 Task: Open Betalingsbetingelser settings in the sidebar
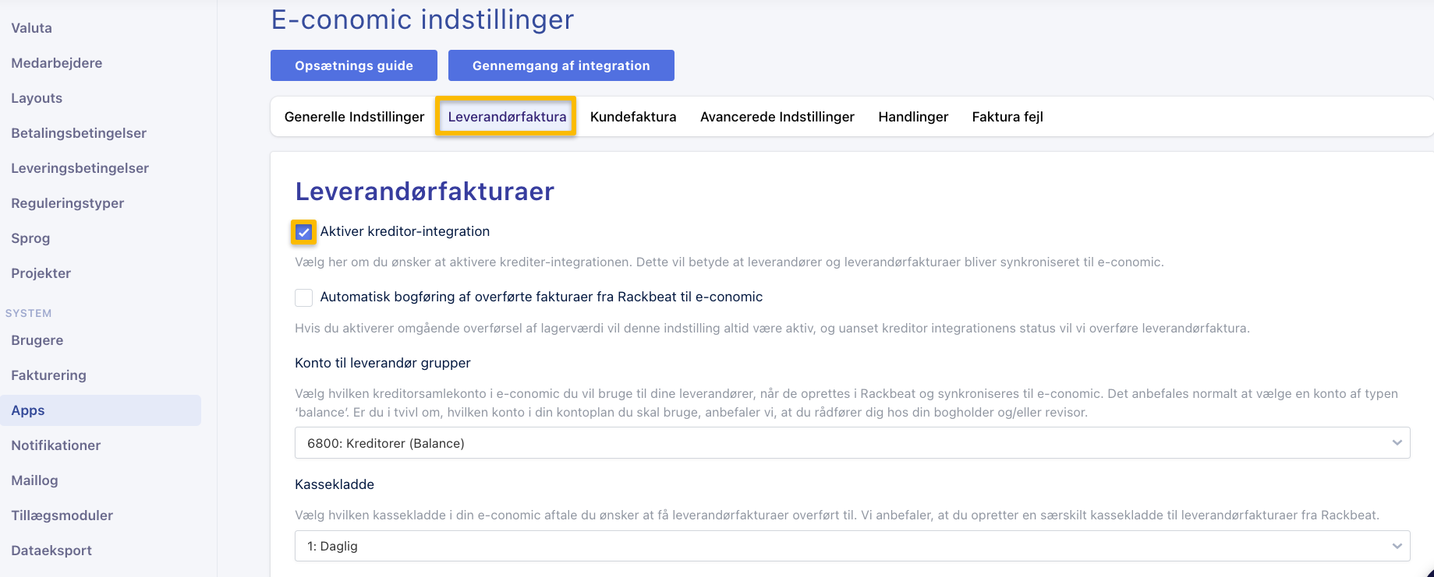[79, 133]
